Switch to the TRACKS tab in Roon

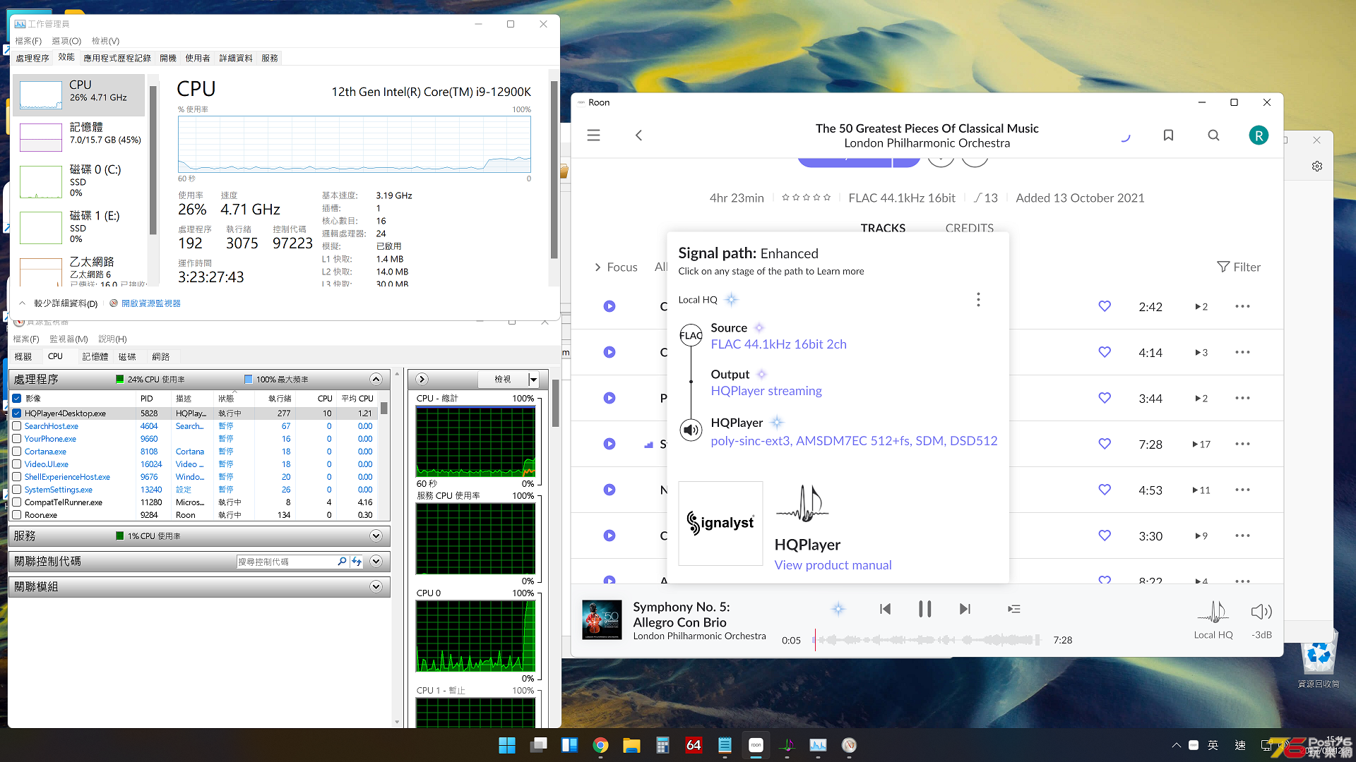pos(882,227)
